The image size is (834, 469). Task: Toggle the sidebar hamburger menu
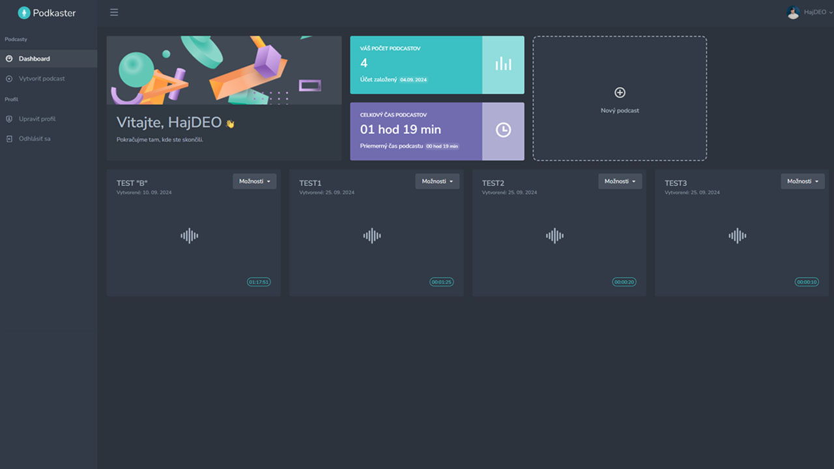click(x=114, y=12)
